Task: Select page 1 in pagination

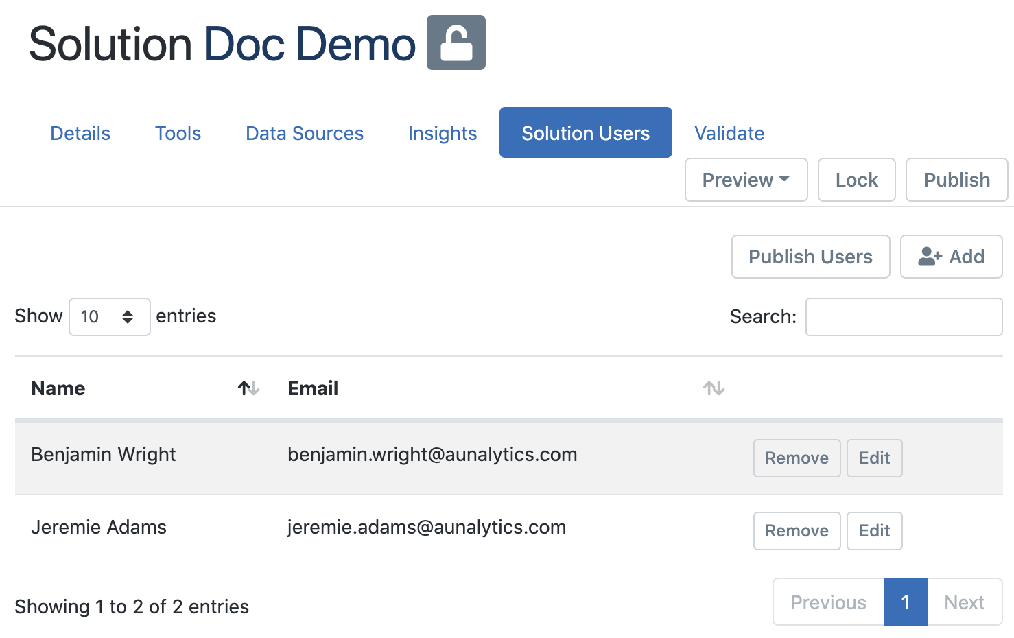Action: 905,602
